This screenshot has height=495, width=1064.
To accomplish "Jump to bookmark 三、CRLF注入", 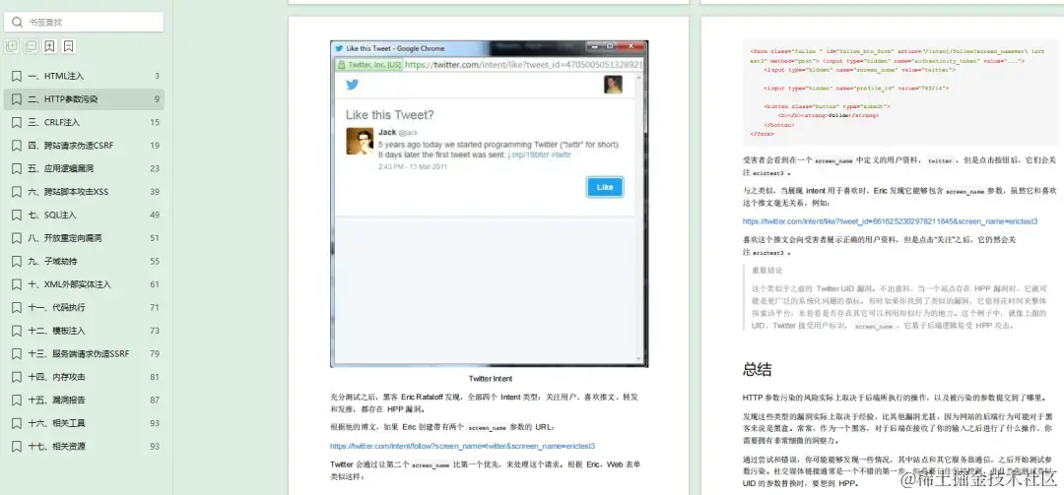I will point(84,122).
